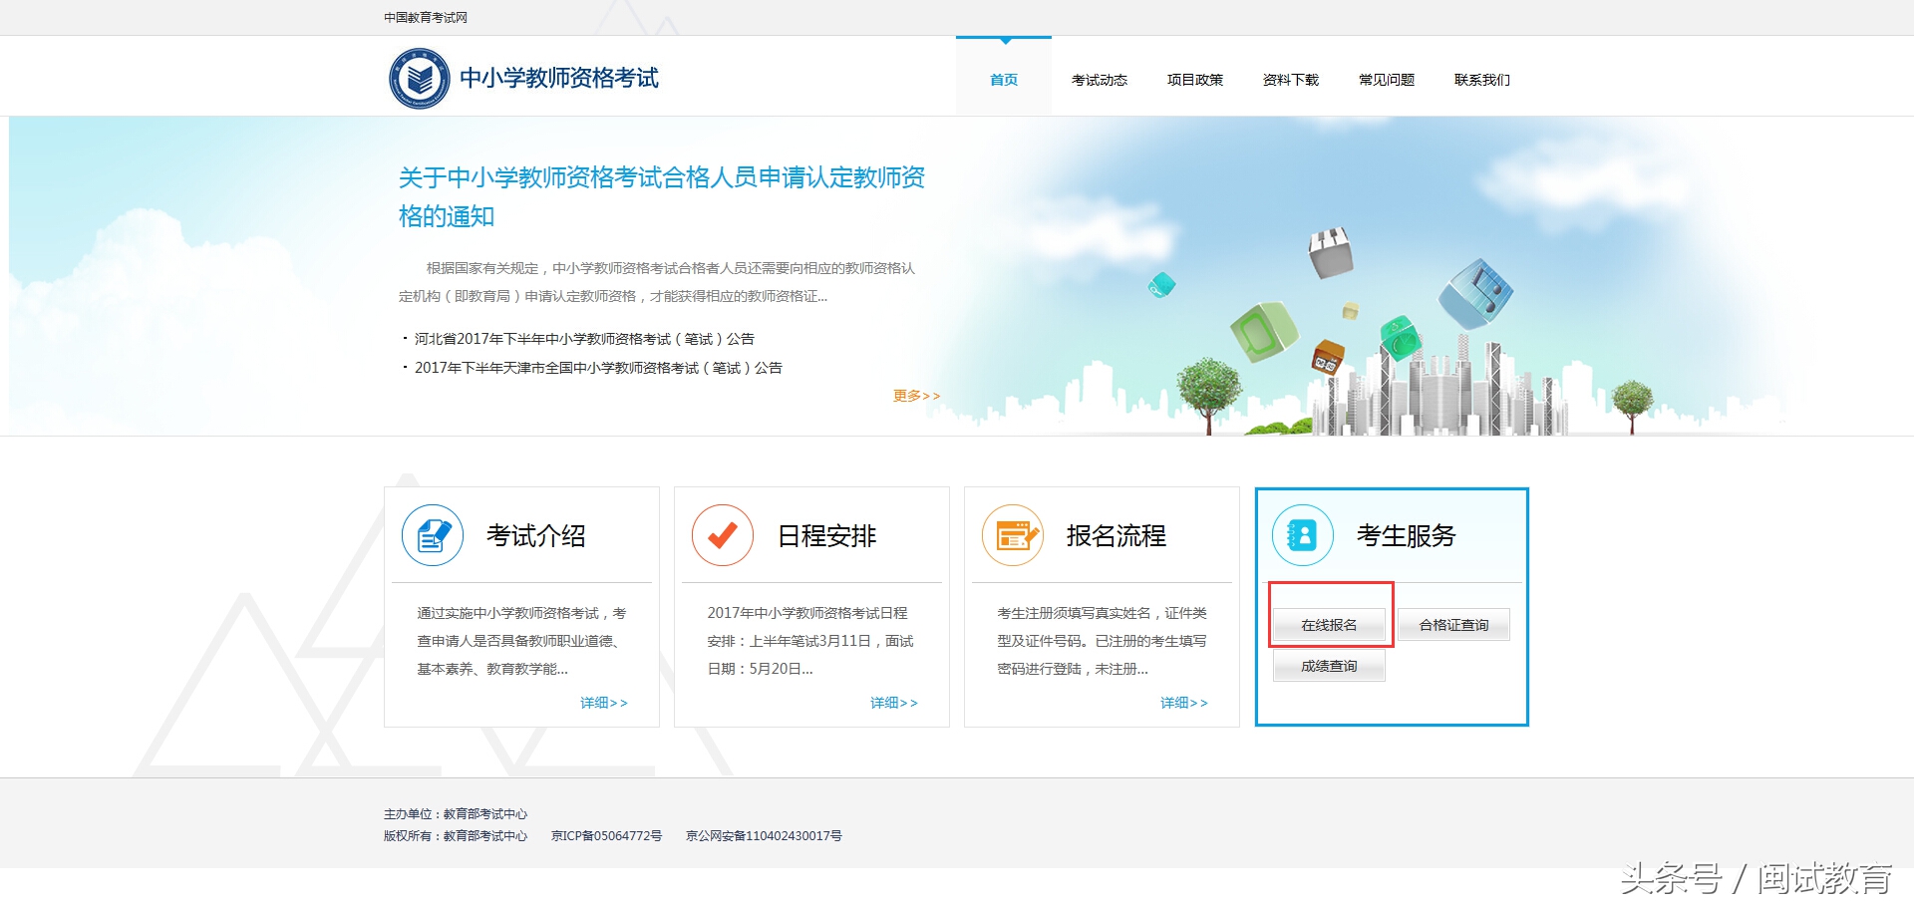The height and width of the screenshot is (908, 1914).
Task: Open the highlighted 在线报名 button
Action: [x=1328, y=625]
